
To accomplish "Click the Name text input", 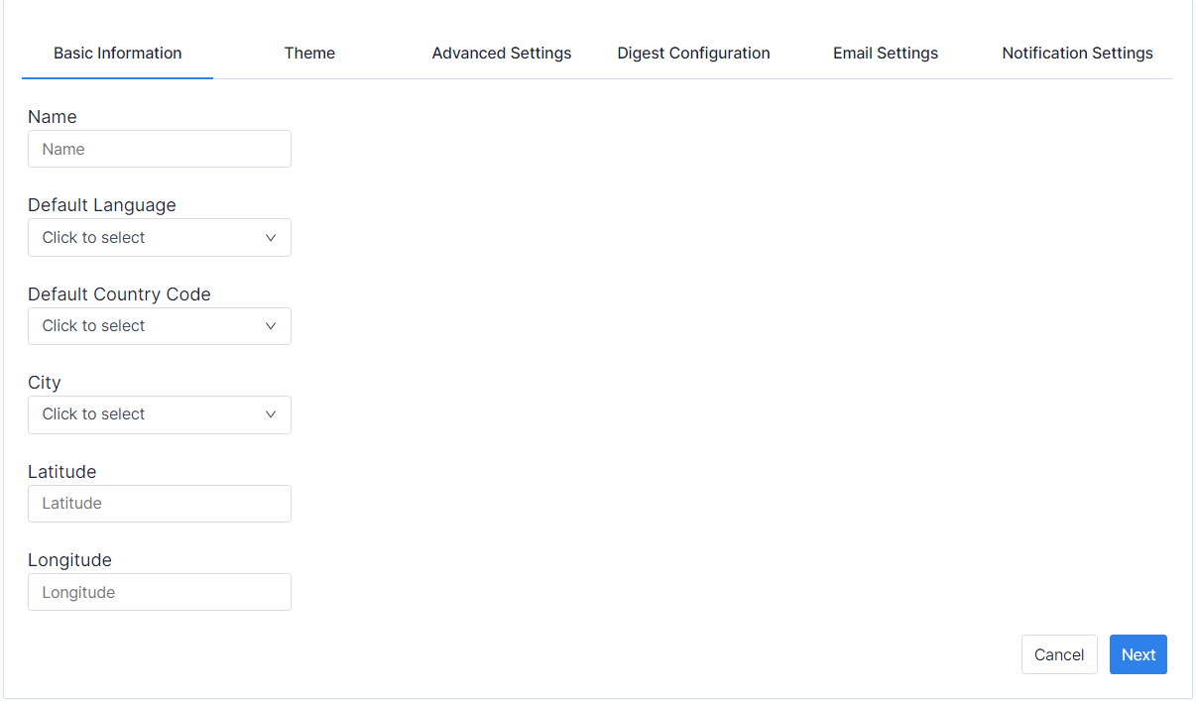I will point(159,150).
